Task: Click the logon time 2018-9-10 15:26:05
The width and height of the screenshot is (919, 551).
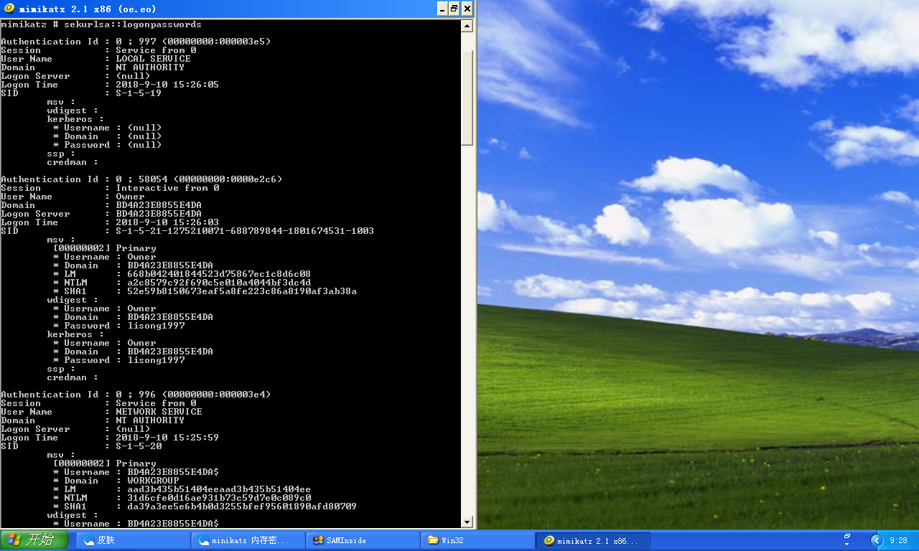Action: [167, 85]
